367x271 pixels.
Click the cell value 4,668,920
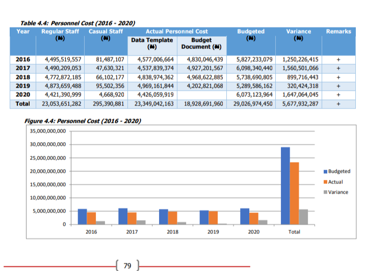coord(112,94)
